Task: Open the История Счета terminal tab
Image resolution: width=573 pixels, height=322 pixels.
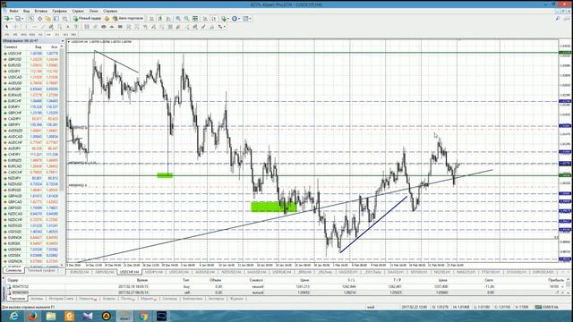Action: coord(61,298)
